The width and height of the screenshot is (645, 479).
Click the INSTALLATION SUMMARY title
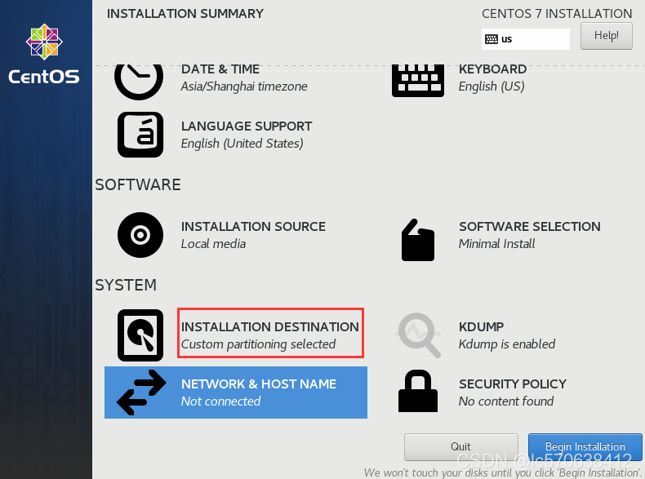tap(185, 14)
